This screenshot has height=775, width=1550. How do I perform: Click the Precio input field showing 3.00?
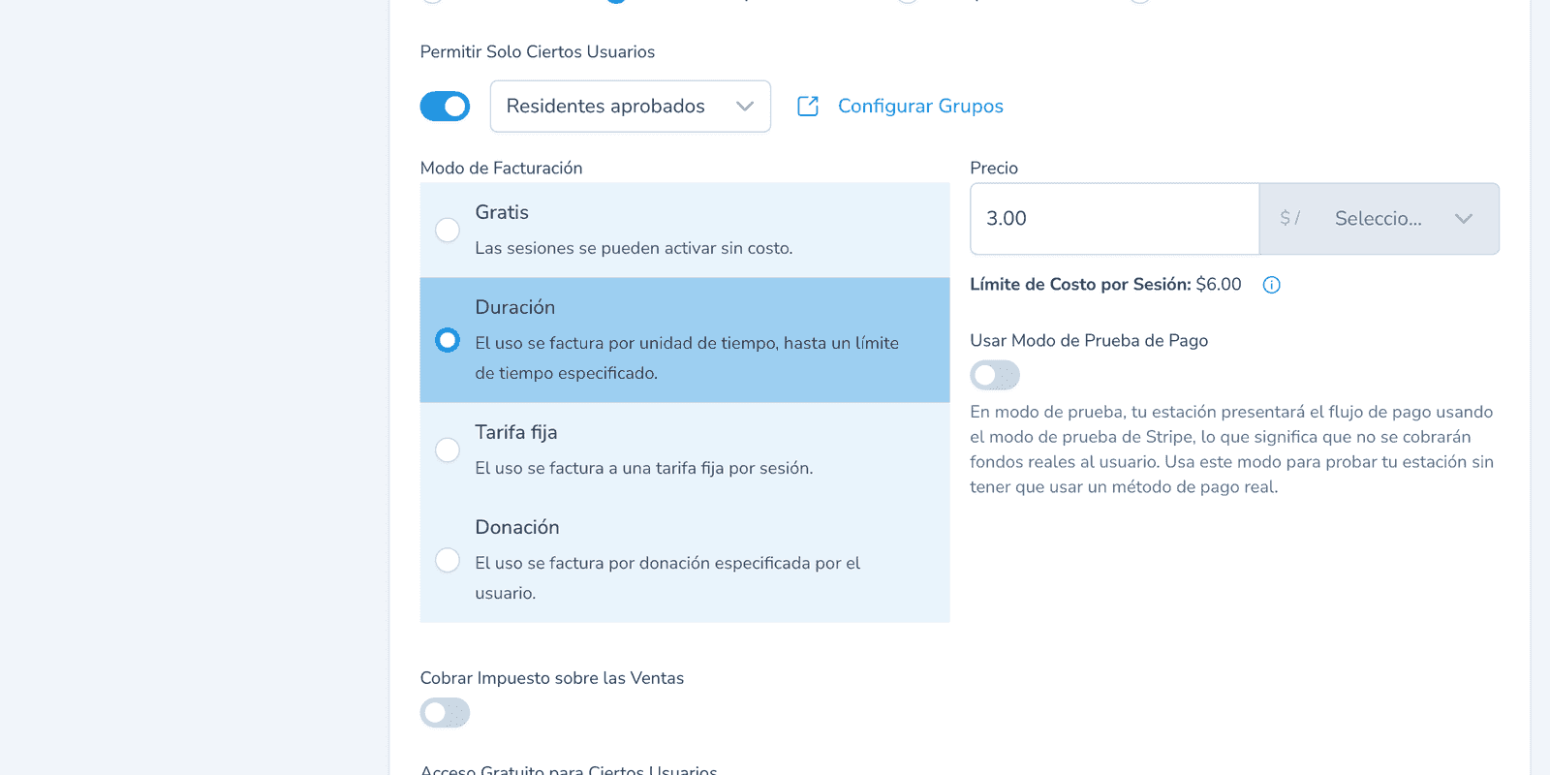click(x=1115, y=219)
